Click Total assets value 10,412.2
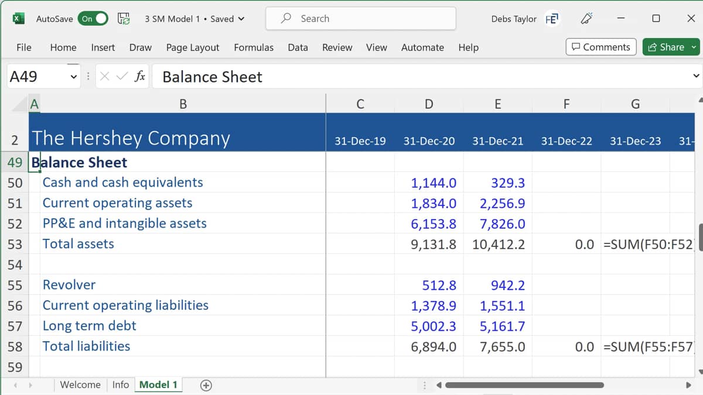 click(x=499, y=244)
